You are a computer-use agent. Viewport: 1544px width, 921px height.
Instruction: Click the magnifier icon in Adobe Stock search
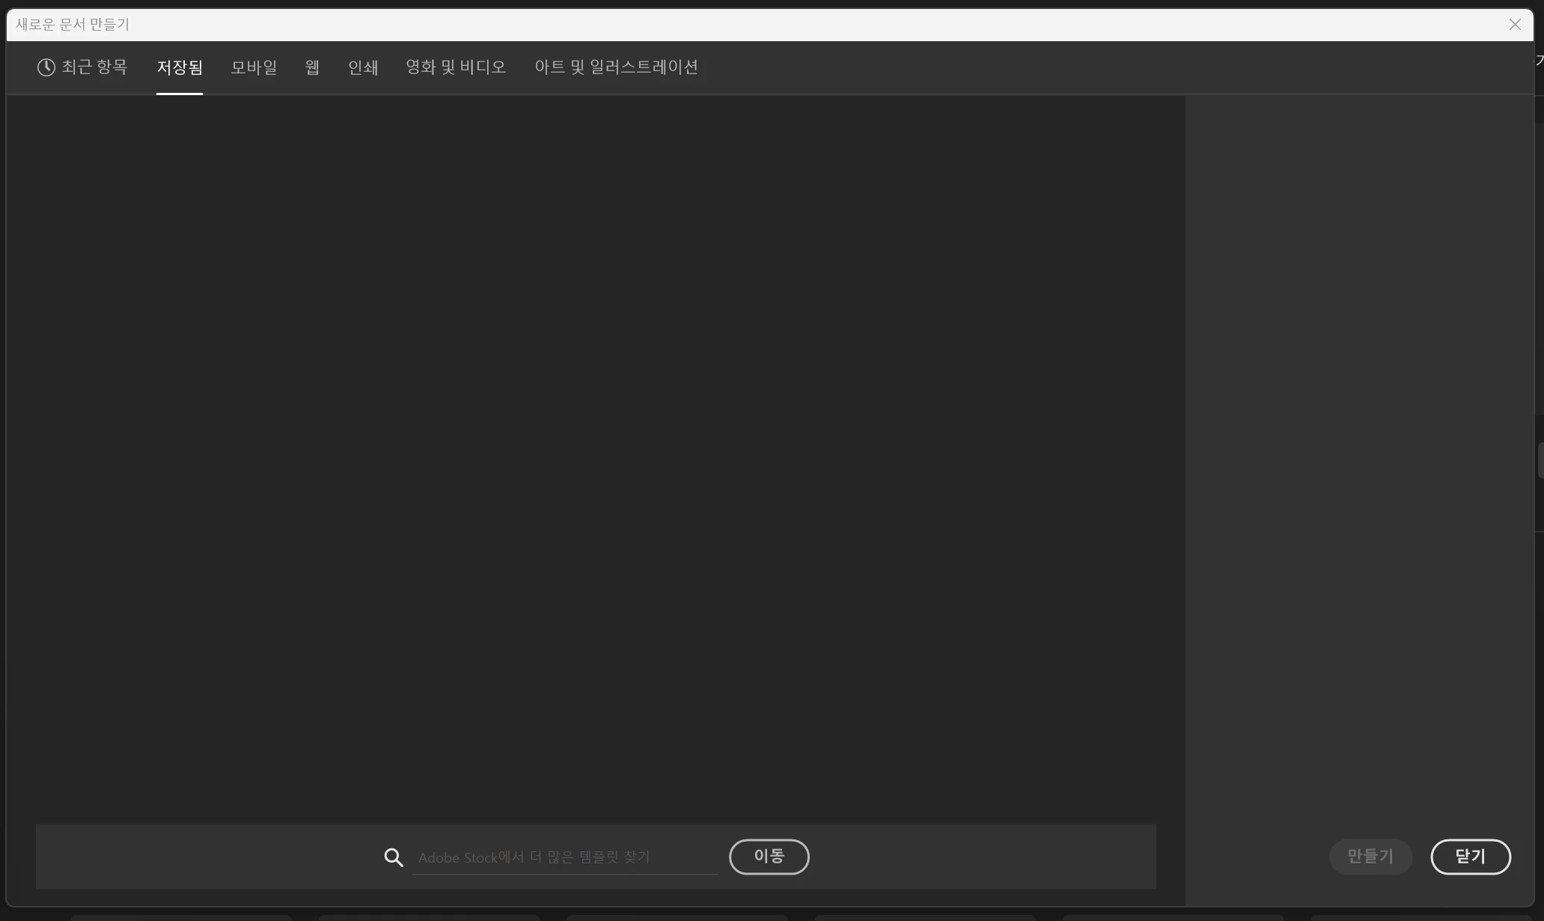pos(394,857)
